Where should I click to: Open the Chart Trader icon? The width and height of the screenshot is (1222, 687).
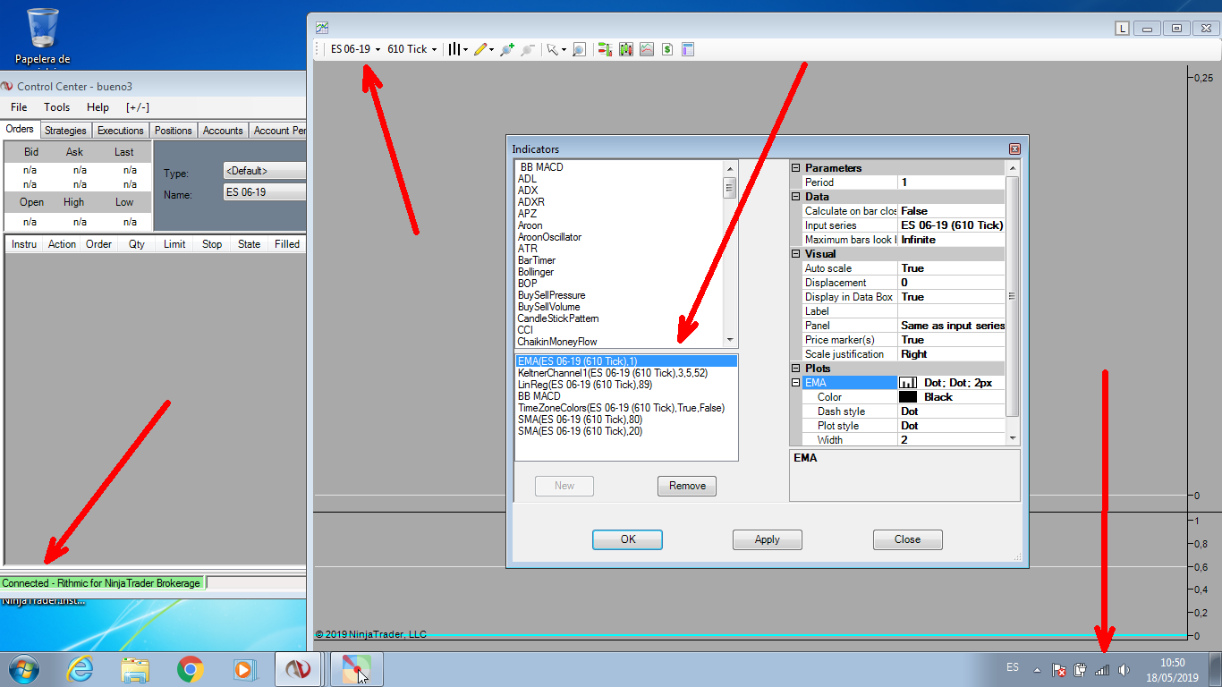pos(606,49)
